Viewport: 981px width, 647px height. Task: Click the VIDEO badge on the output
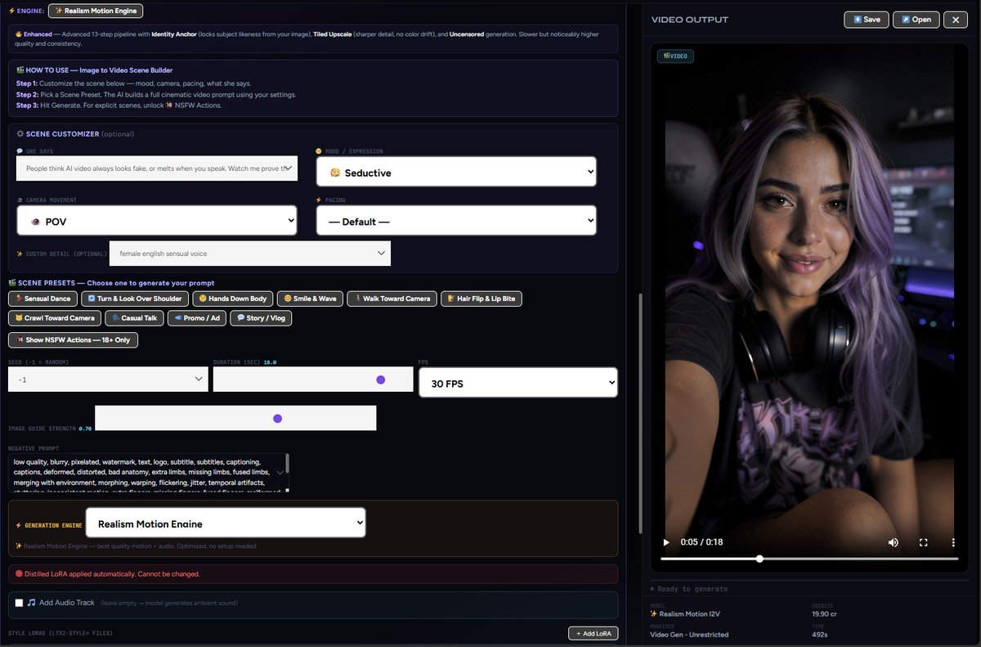coord(676,56)
